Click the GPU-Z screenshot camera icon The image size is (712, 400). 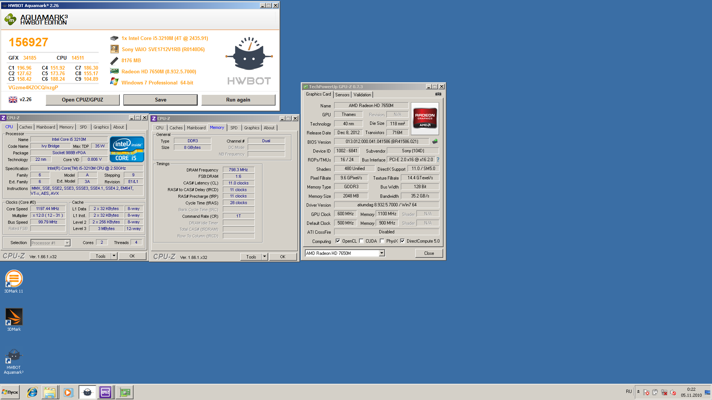coord(438,94)
